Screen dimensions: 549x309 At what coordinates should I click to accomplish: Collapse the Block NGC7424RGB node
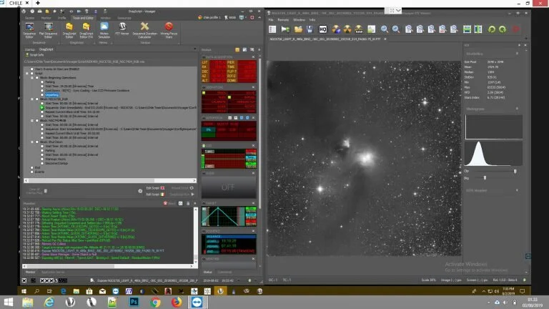click(x=32, y=120)
